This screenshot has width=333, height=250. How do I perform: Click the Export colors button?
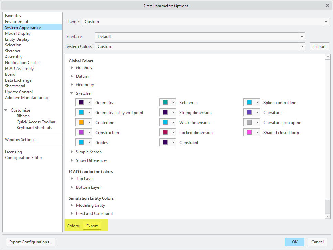pos(92,226)
